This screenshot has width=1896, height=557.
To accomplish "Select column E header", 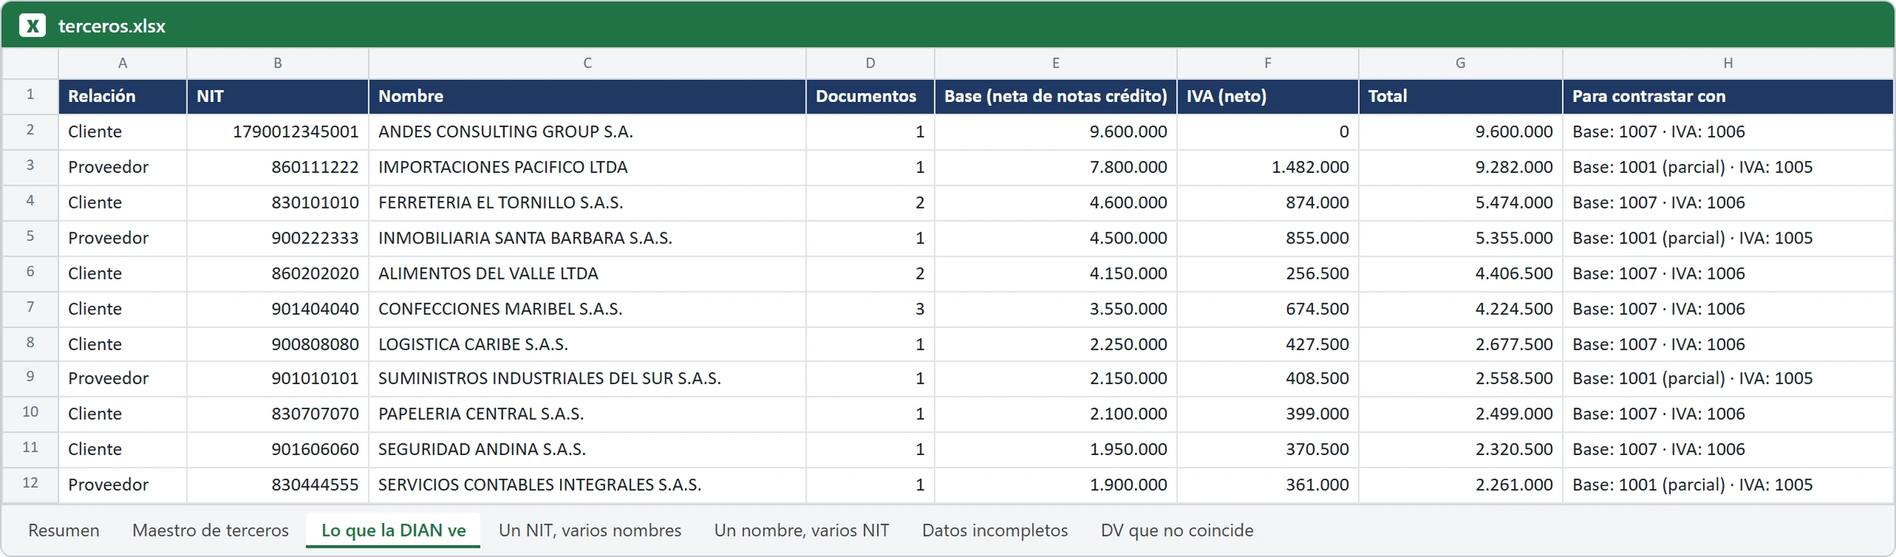I will point(1055,63).
